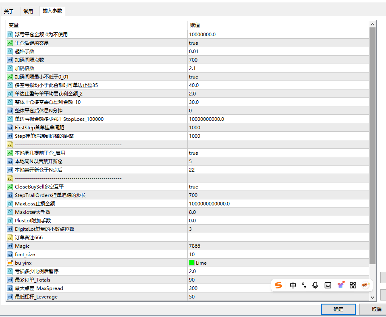Image resolution: width=386 pixels, height=317 pixels.
Task: Click the icon beside 整体平仓后休息N分钟
Action: coord(10,110)
